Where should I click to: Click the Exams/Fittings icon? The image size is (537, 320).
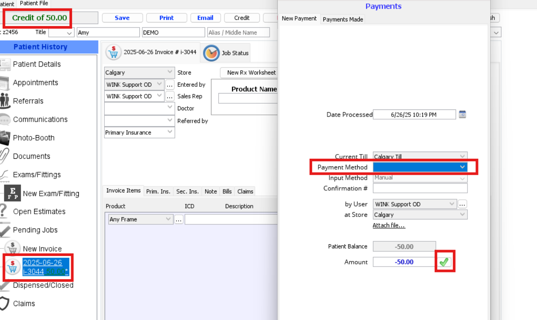(4, 175)
